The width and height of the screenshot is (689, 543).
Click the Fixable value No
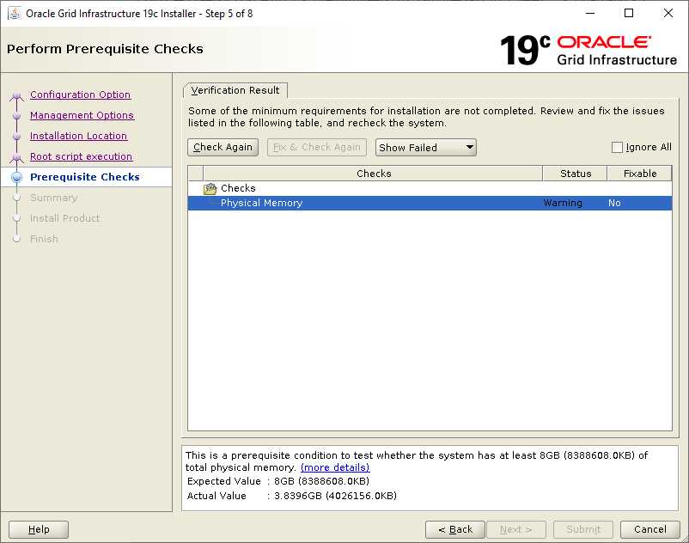(x=614, y=203)
